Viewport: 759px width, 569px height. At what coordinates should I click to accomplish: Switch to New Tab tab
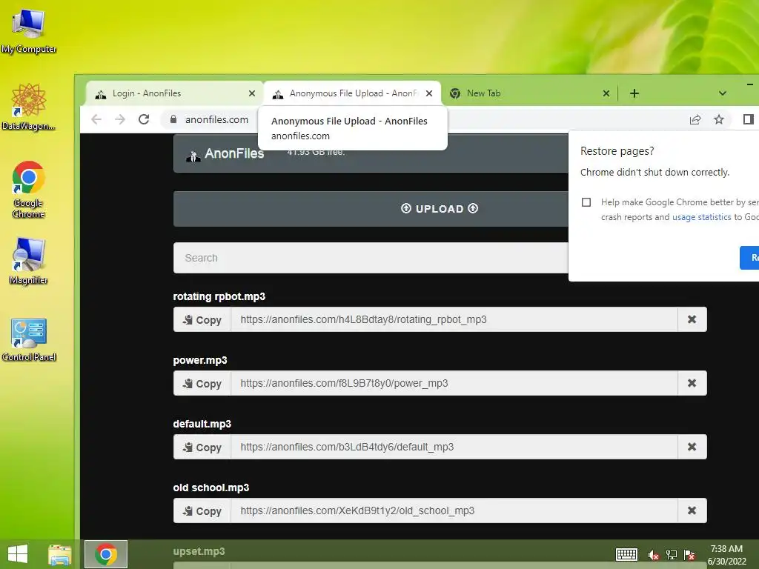point(529,93)
